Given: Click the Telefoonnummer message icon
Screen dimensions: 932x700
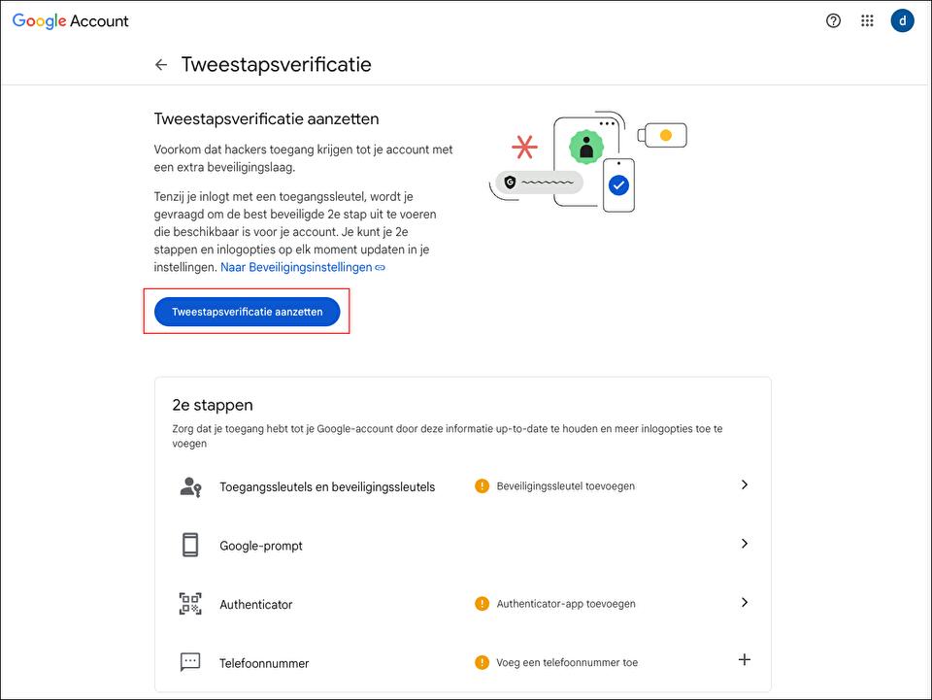Looking at the screenshot, I should pyautogui.click(x=190, y=662).
